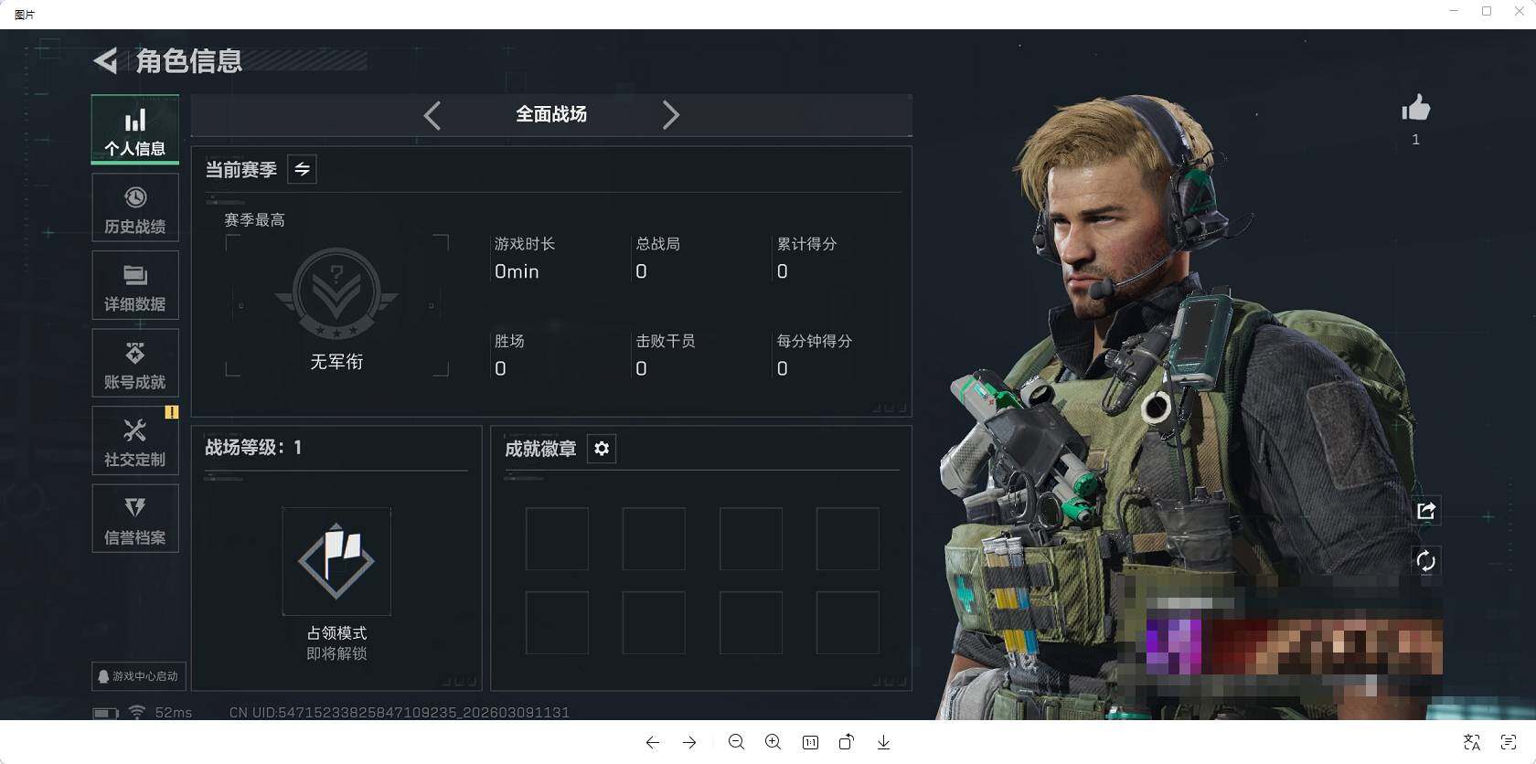Open the 历史战绩 tab
1536x764 pixels.
(x=135, y=207)
